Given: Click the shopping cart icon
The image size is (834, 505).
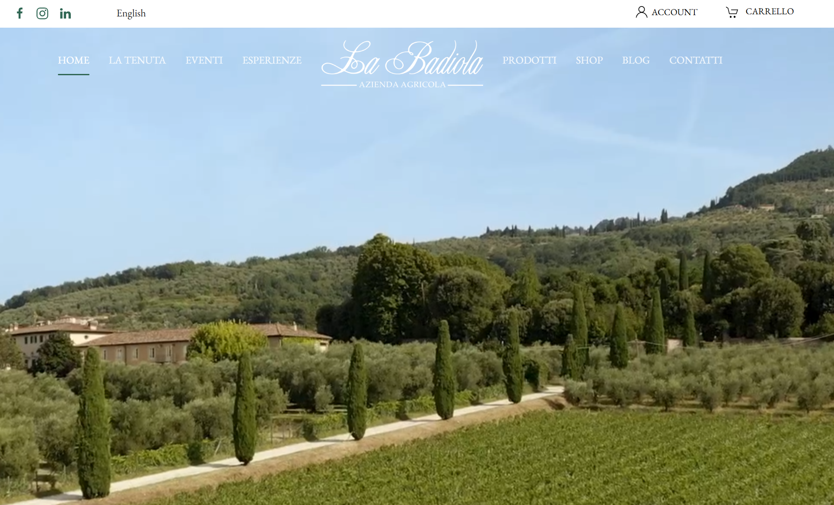Looking at the screenshot, I should 732,12.
